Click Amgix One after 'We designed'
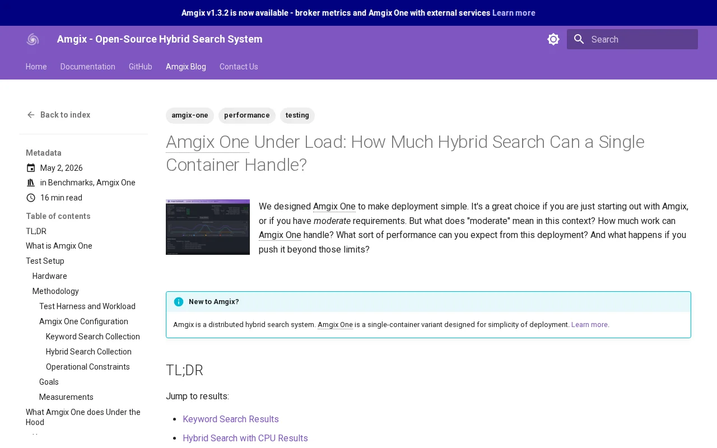This screenshot has height=448, width=717. (x=334, y=206)
